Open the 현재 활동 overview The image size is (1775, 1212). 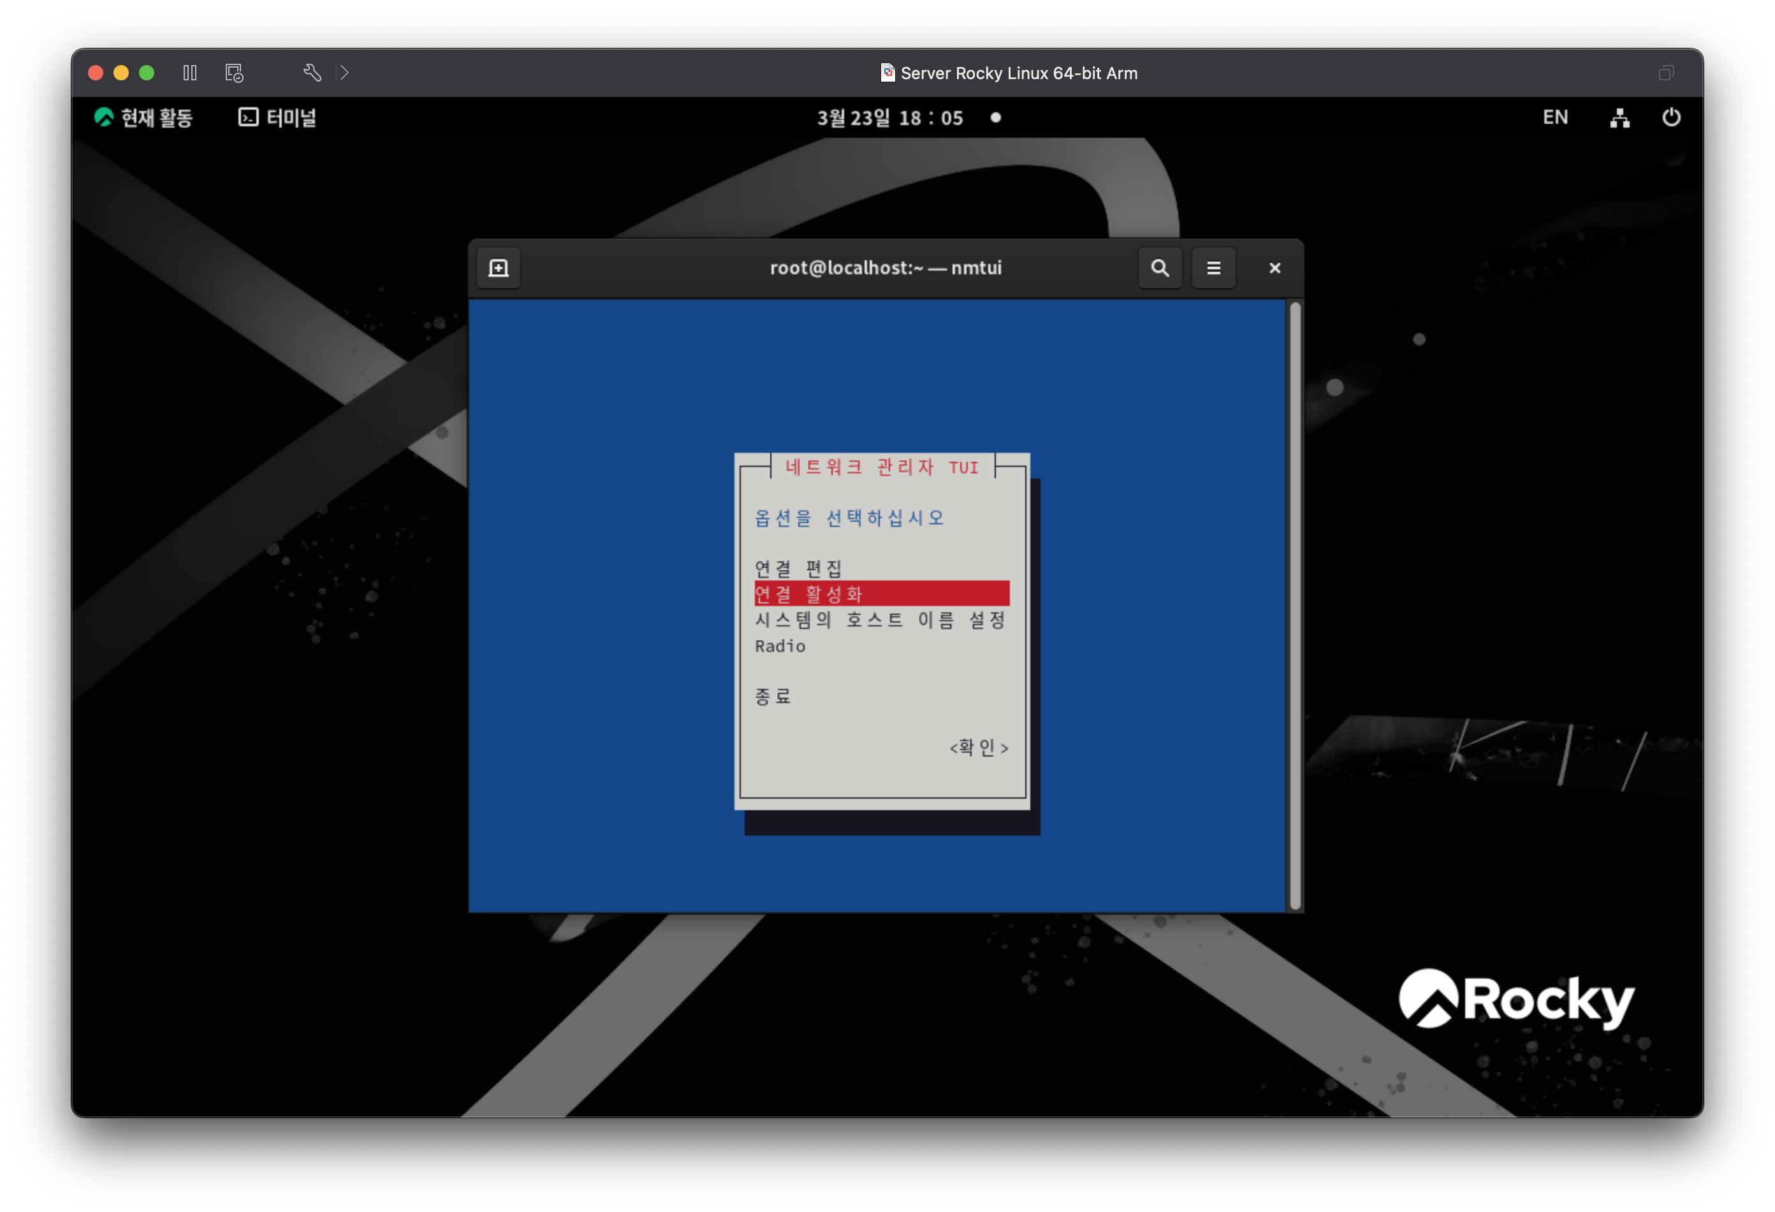tap(143, 117)
